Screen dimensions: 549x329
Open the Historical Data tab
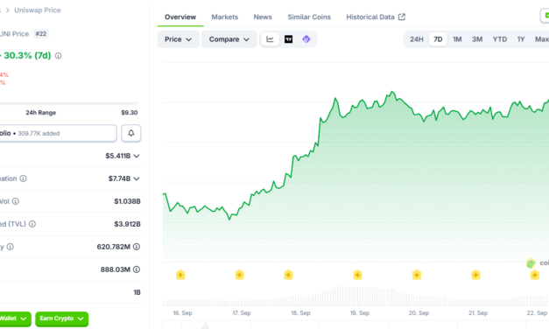click(376, 17)
